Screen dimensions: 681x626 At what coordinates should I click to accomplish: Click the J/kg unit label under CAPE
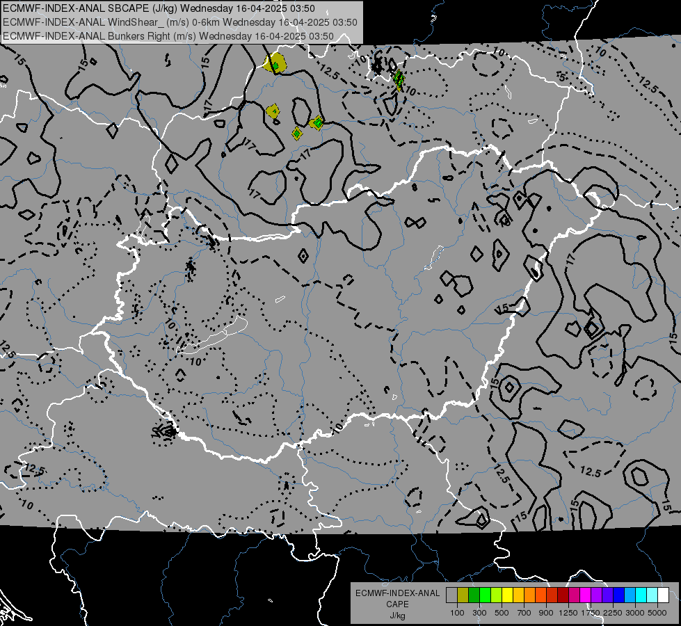[397, 616]
